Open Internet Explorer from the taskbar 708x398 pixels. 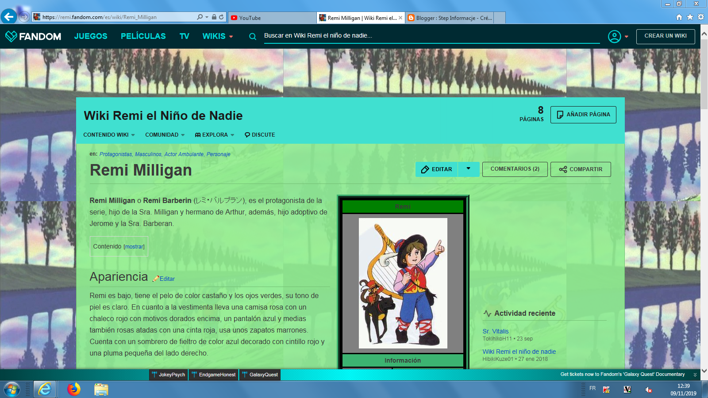(x=45, y=390)
